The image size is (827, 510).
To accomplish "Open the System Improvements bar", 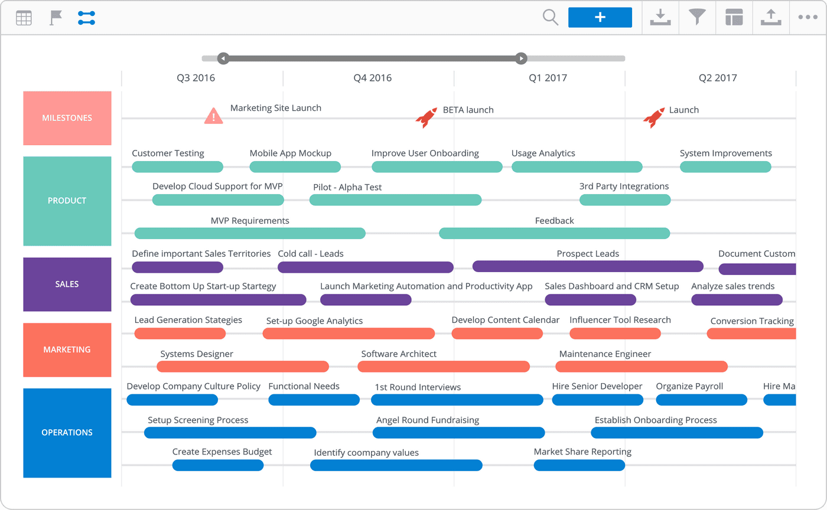I will (x=725, y=167).
